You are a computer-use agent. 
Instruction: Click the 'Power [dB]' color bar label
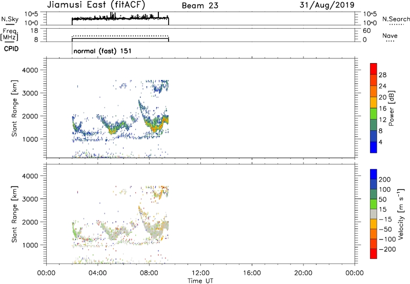tap(391, 108)
